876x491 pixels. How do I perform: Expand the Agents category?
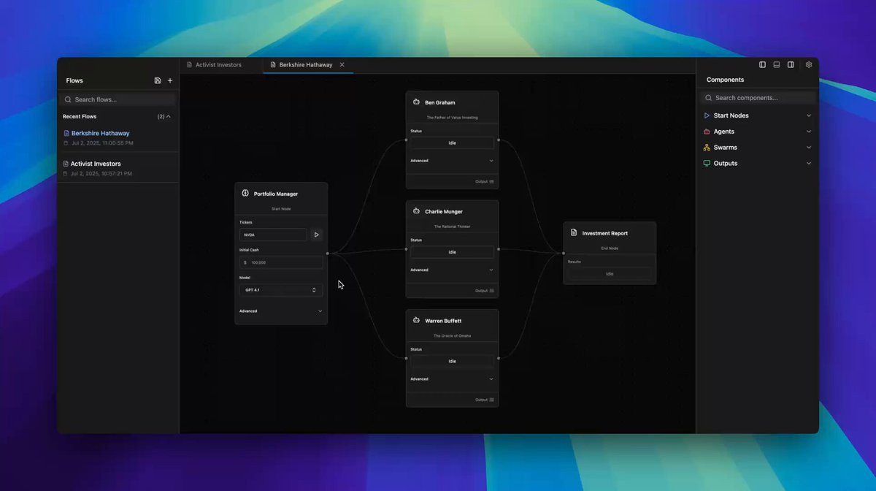click(809, 132)
